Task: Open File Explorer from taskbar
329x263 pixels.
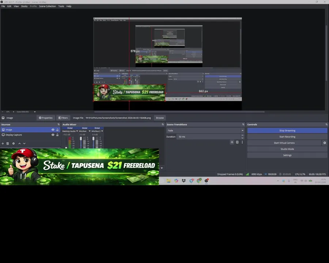Action: point(169,180)
